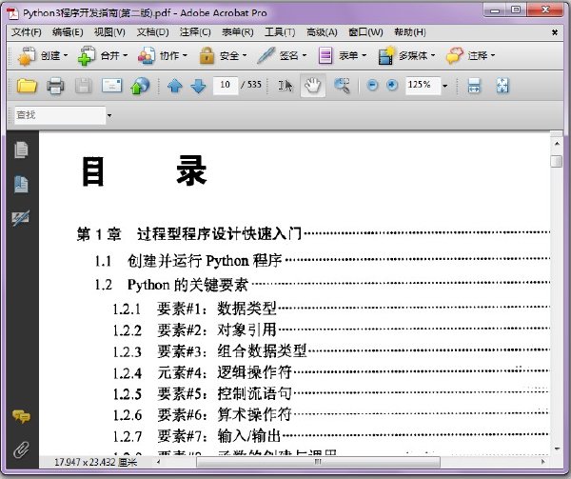Viewport: 571px width, 479px height.
Task: Click the page size 17.947 x 23.432 status text
Action: pyautogui.click(x=96, y=462)
